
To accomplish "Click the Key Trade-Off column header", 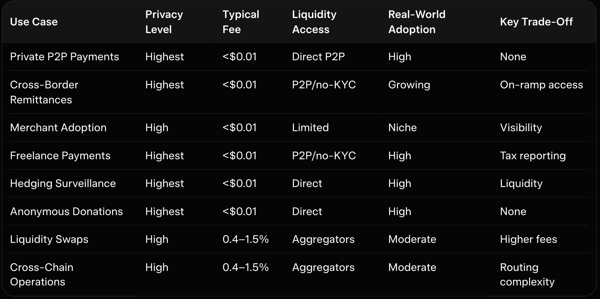I will click(x=536, y=22).
